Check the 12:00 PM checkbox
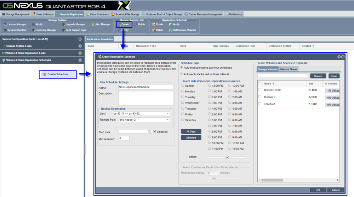Screen dimensions: 354x197 (210, 86)
